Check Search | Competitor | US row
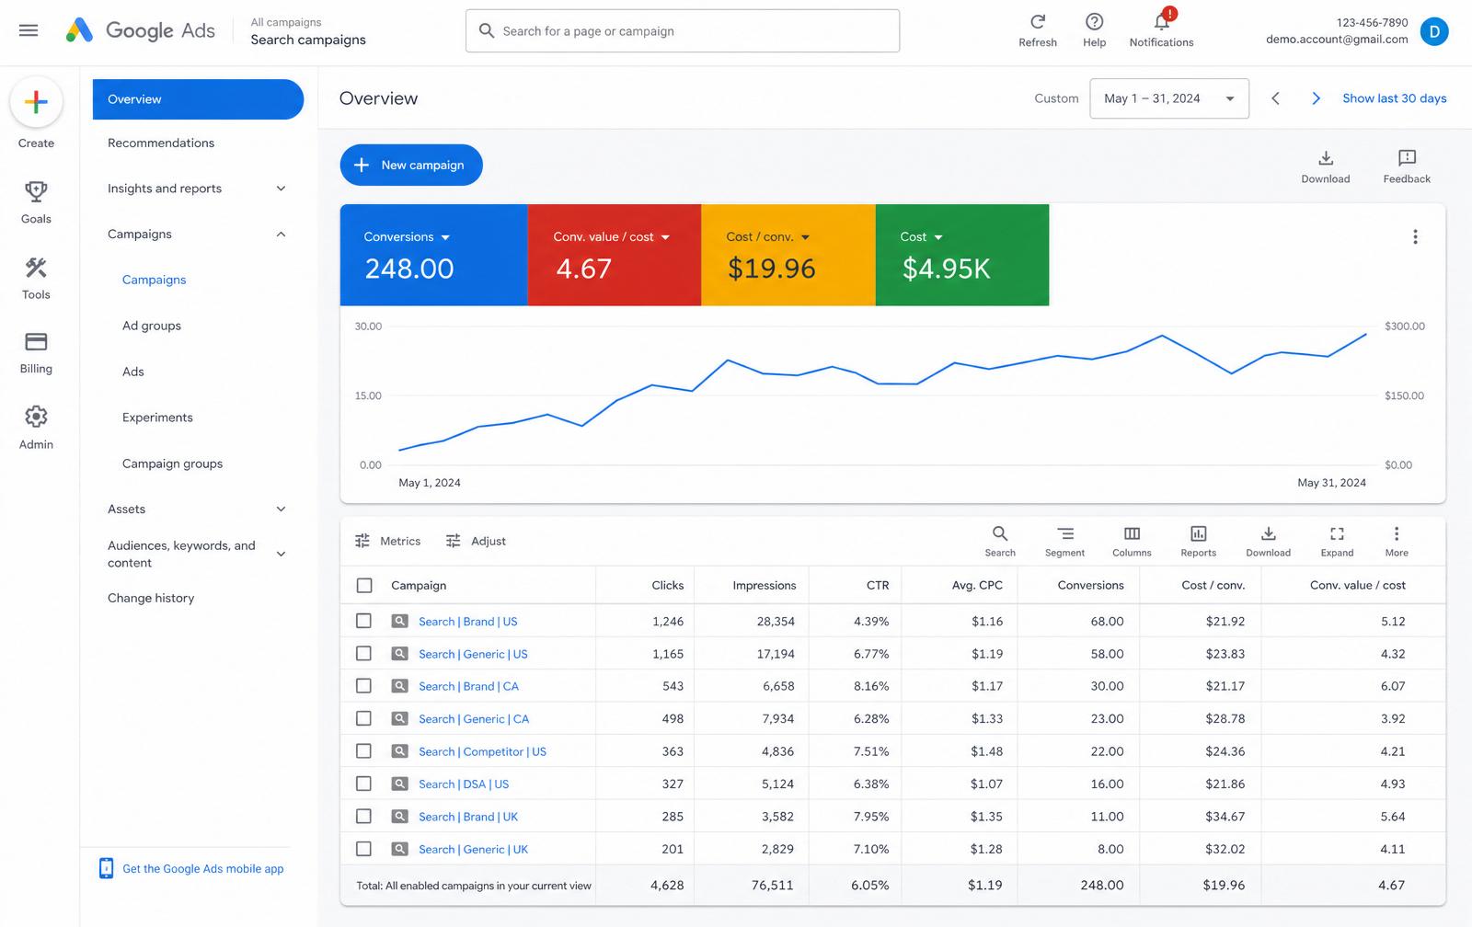The height and width of the screenshot is (927, 1472). tap(364, 751)
